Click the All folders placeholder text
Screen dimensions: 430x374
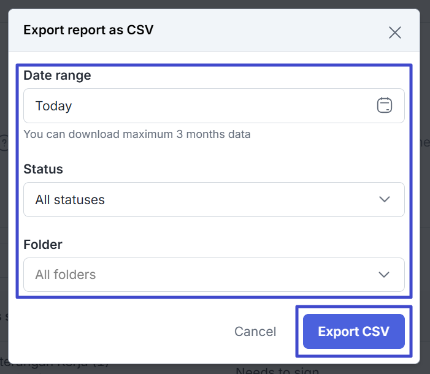tap(66, 275)
